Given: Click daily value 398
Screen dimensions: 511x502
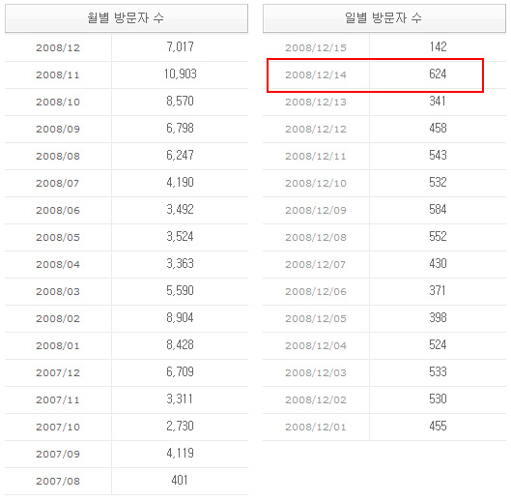Looking at the screenshot, I should (438, 318).
